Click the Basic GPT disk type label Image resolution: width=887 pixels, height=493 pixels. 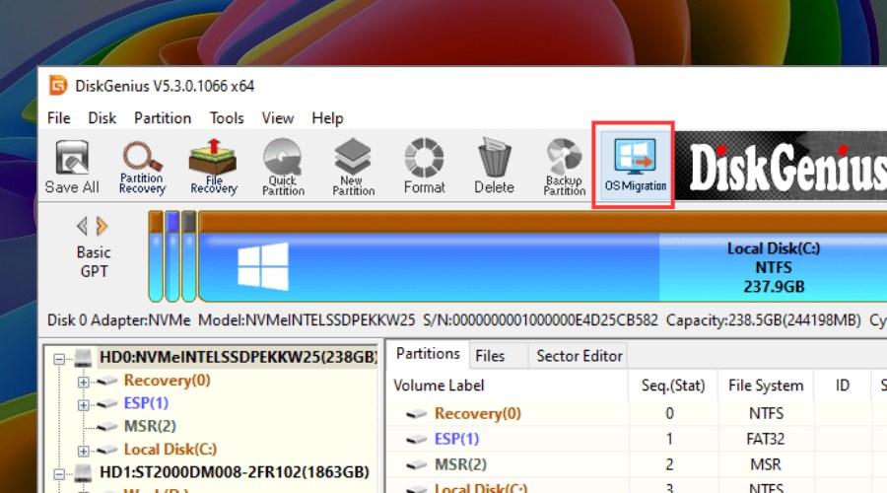[94, 261]
